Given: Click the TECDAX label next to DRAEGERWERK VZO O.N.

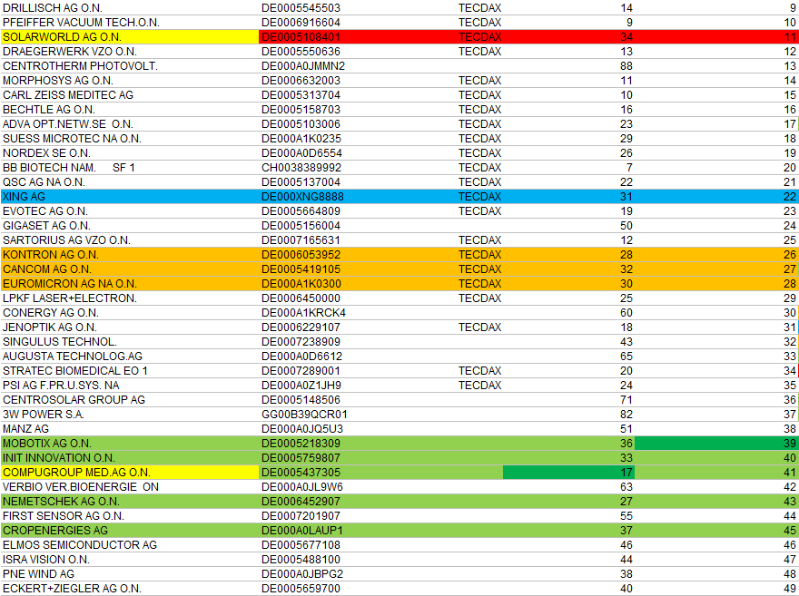Looking at the screenshot, I should [x=481, y=51].
